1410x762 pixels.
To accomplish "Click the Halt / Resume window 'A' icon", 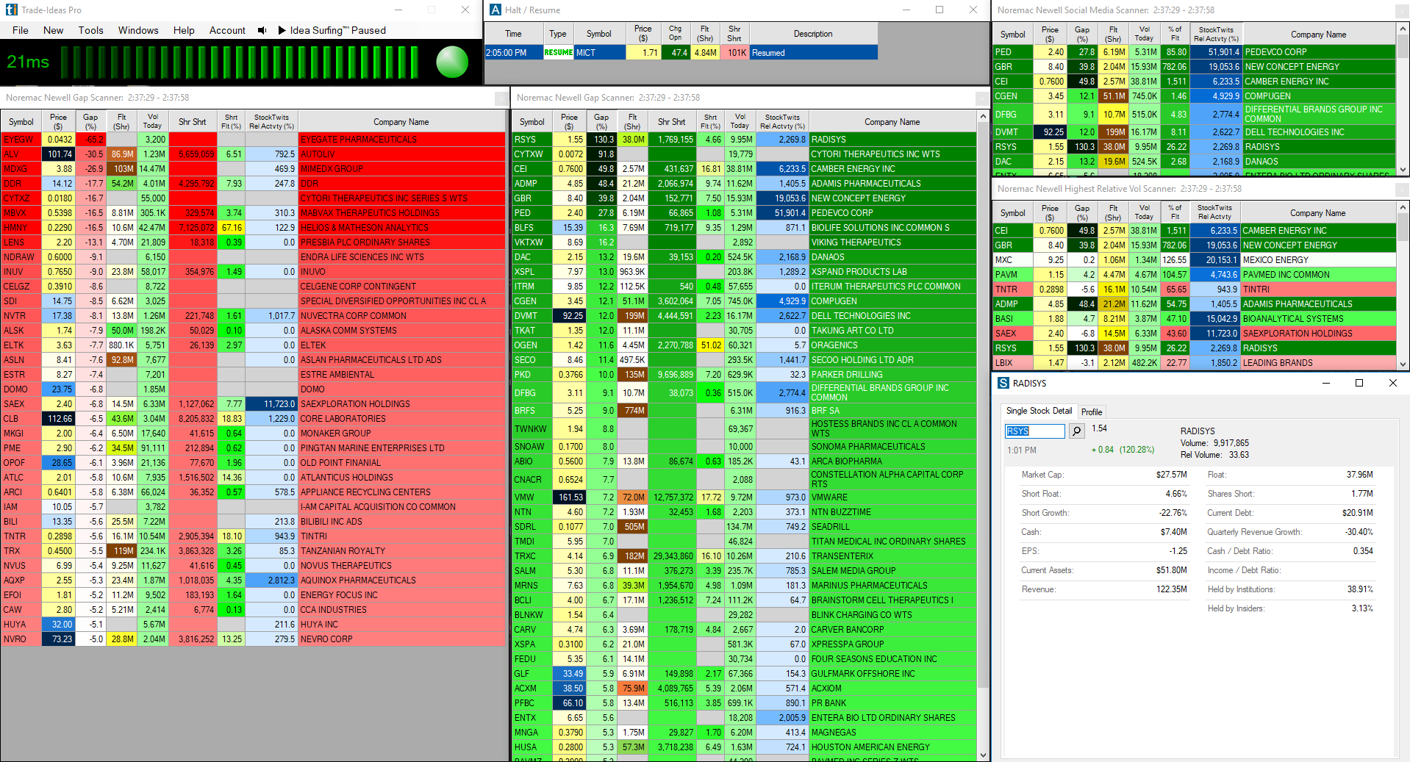I will (495, 10).
